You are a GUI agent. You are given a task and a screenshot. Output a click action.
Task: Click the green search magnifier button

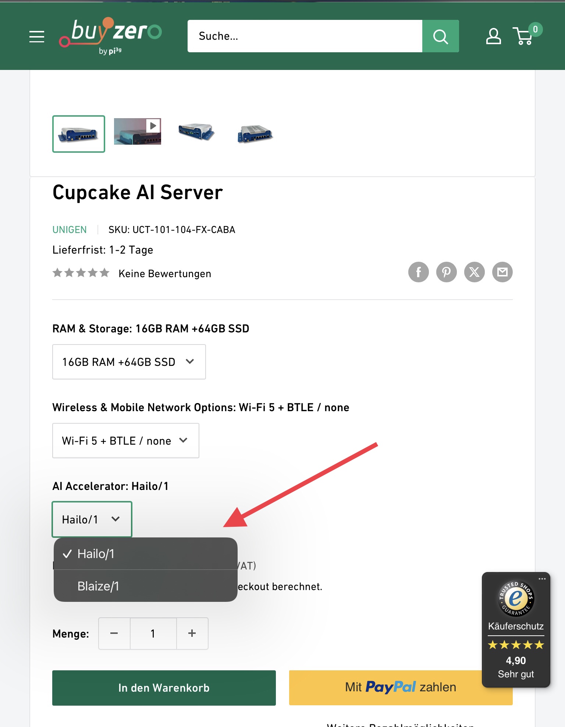coord(440,36)
